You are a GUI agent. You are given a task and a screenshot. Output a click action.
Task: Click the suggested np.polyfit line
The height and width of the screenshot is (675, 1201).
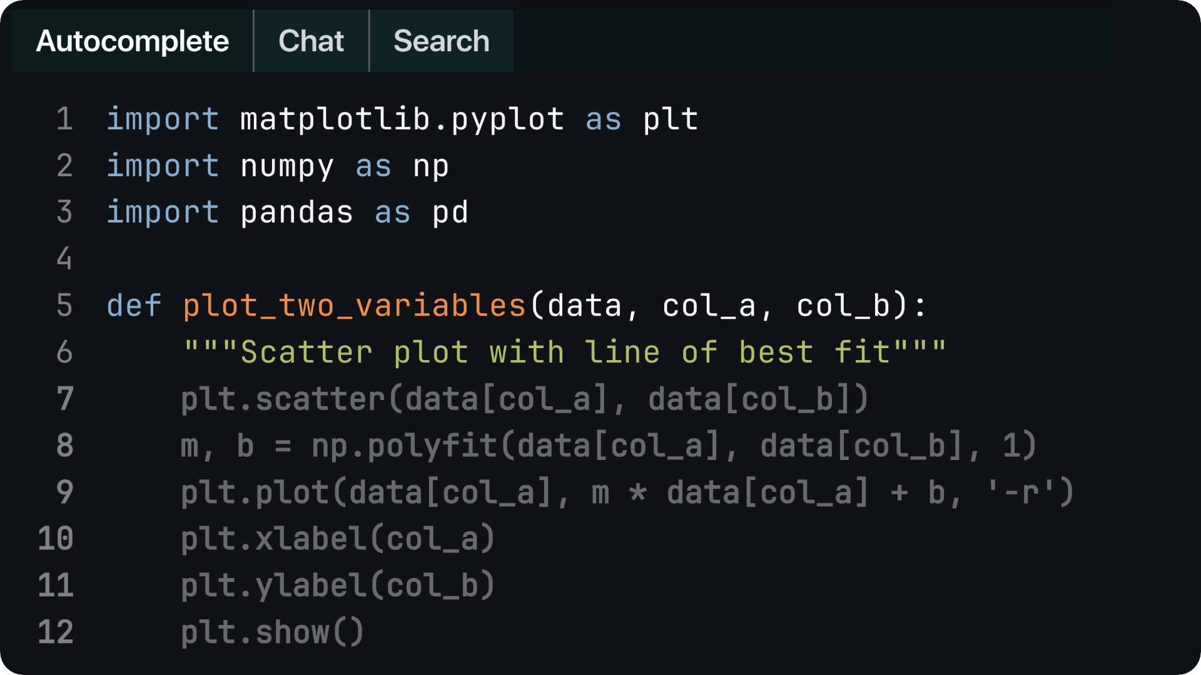click(608, 446)
